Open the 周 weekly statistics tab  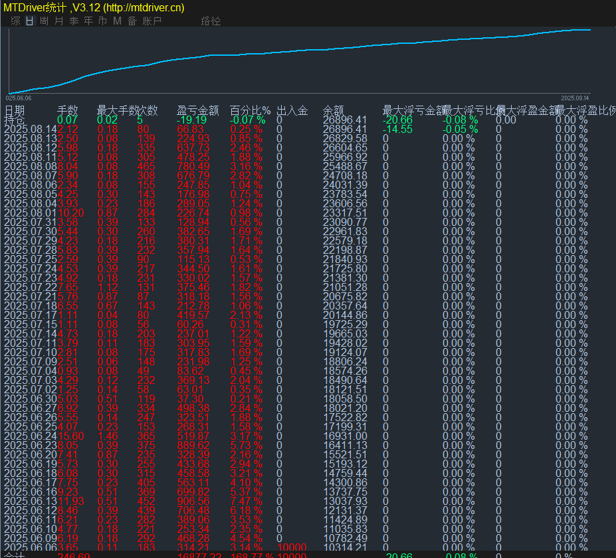point(45,21)
